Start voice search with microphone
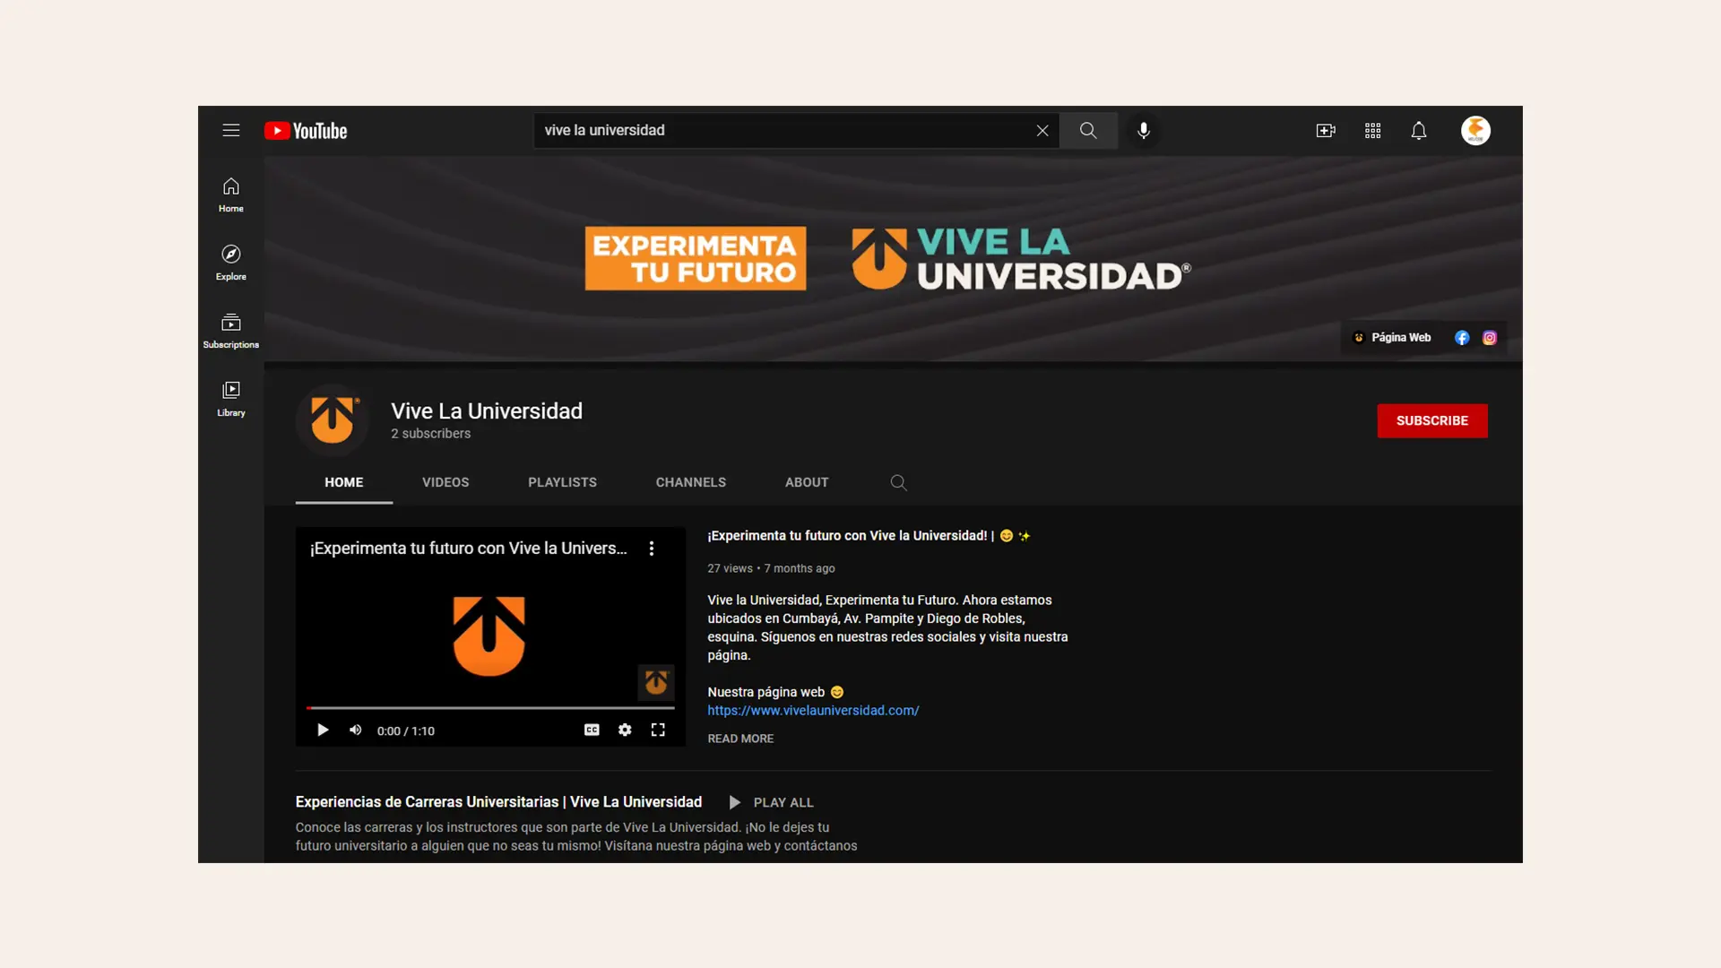This screenshot has width=1721, height=968. [x=1144, y=131]
